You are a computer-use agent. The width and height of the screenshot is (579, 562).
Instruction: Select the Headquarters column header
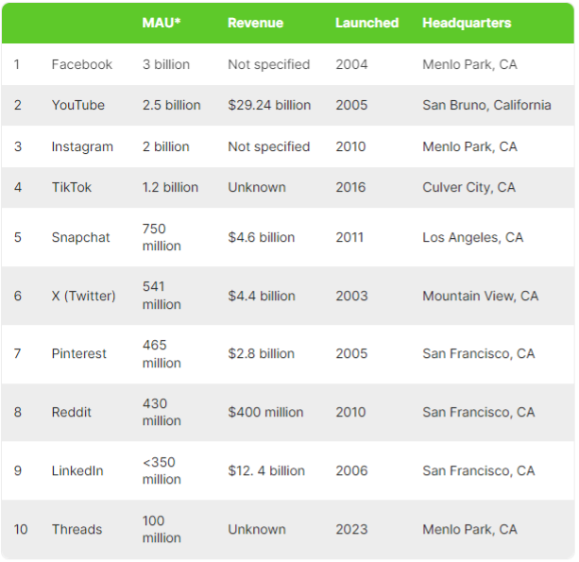click(x=467, y=23)
